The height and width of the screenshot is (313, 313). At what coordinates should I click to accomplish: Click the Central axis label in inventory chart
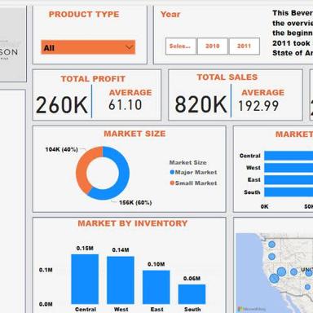tap(86, 309)
